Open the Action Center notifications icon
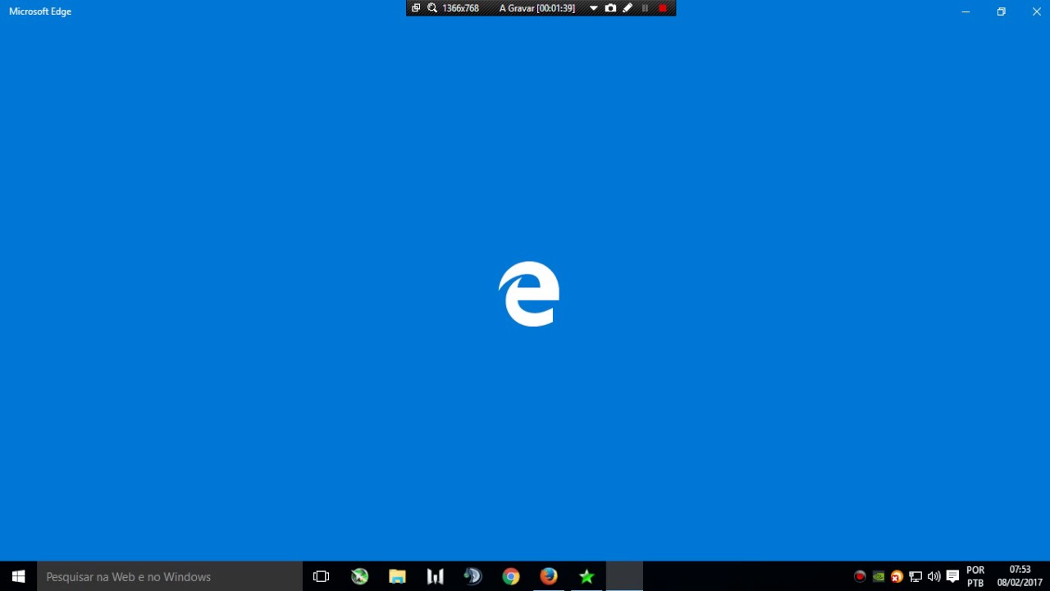This screenshot has width=1050, height=591. [952, 576]
